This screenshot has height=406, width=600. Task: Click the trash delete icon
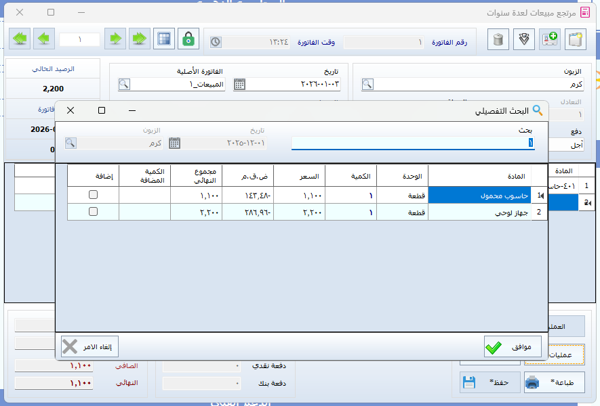[x=498, y=39]
